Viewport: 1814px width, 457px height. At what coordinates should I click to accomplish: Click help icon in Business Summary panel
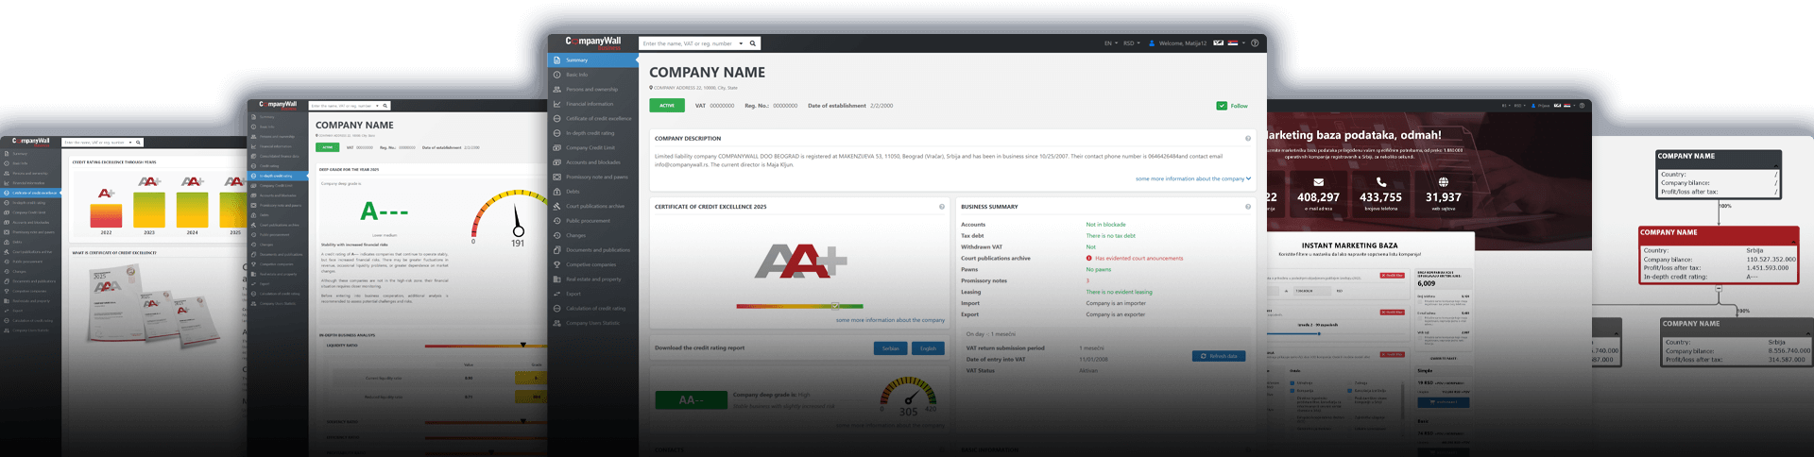click(x=1248, y=207)
